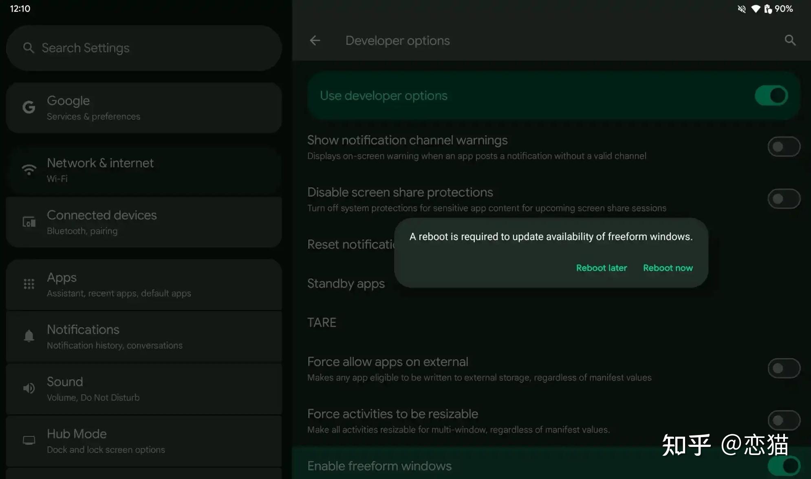Click the Connected devices icon
Viewport: 811px width, 479px height.
tap(29, 222)
